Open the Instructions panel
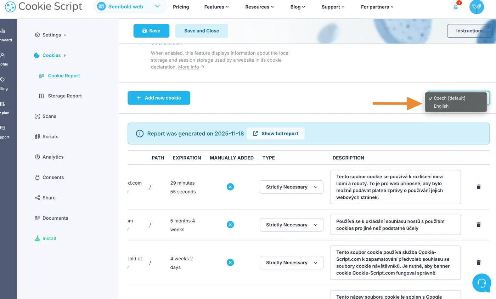 click(x=470, y=31)
